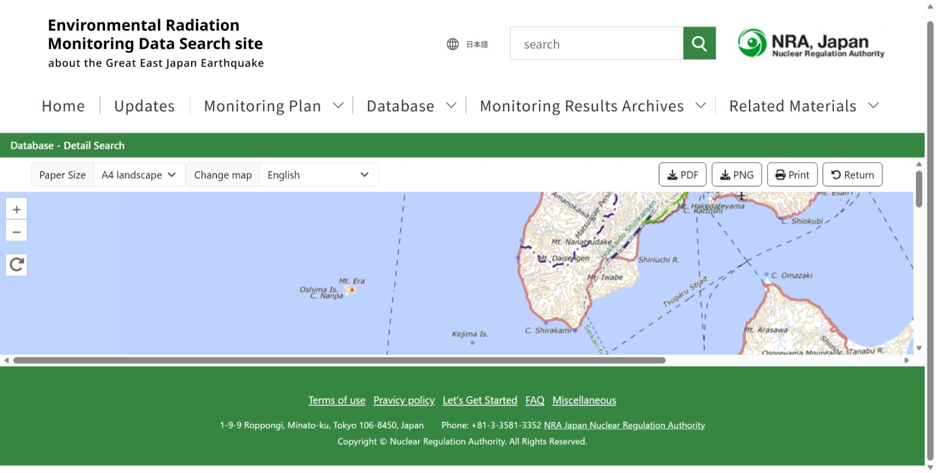
Task: Zoom in on the map
Action: [x=16, y=210]
